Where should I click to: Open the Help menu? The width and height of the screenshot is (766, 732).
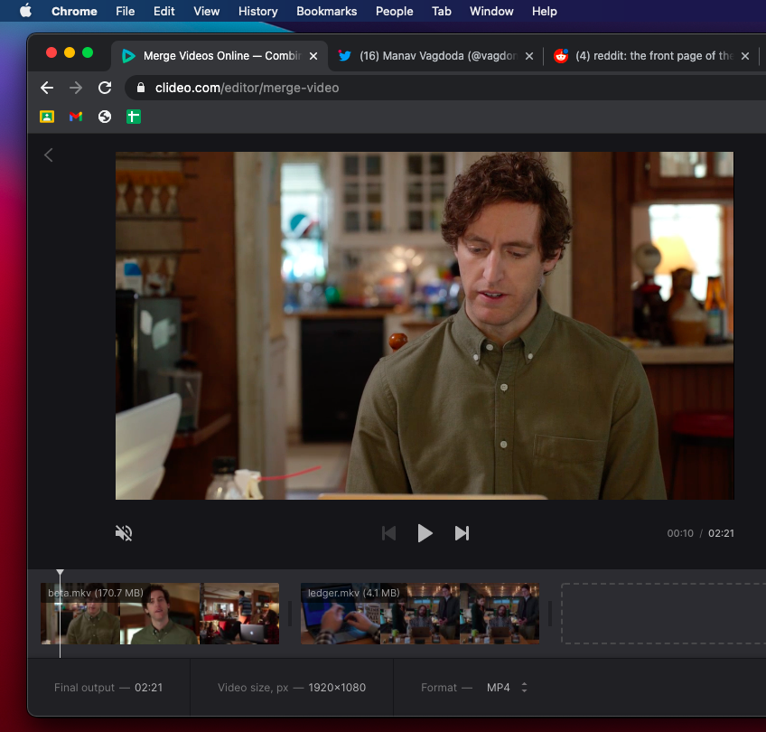pyautogui.click(x=544, y=11)
